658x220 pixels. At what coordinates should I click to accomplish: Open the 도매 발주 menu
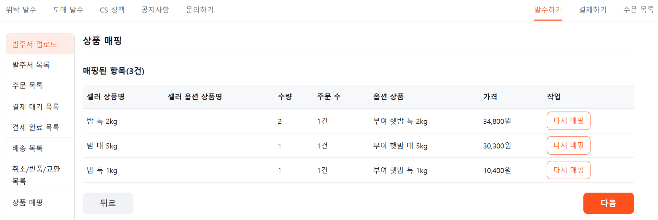click(x=68, y=10)
